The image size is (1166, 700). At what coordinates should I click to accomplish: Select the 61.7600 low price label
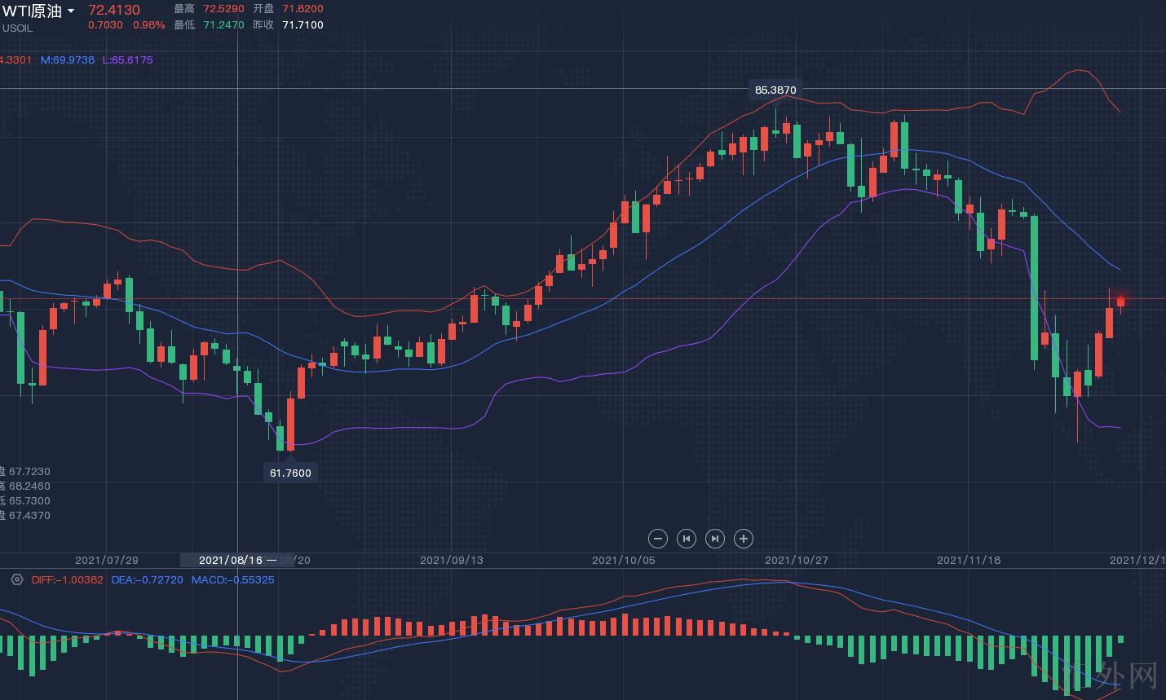pyautogui.click(x=290, y=473)
